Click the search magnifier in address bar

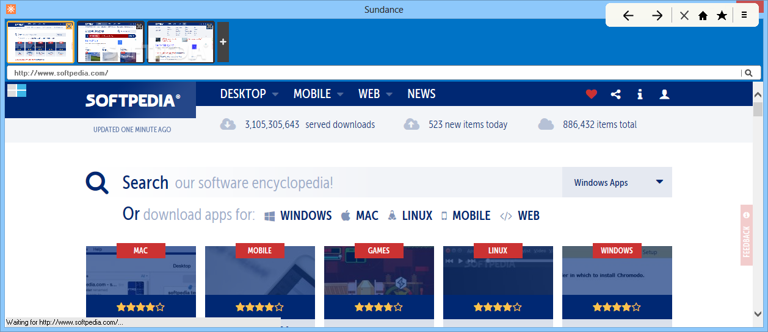(x=748, y=73)
